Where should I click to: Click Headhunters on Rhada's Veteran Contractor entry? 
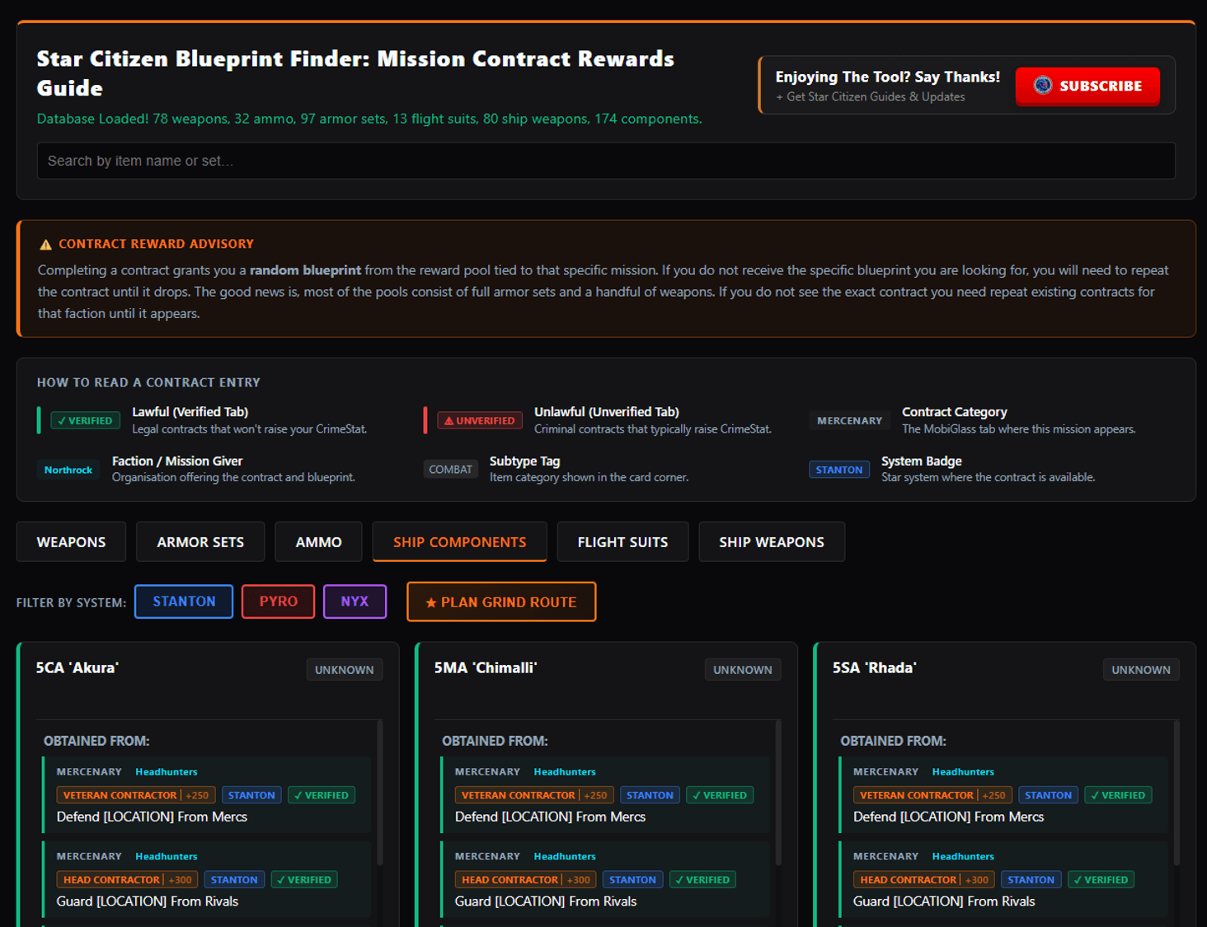click(963, 772)
